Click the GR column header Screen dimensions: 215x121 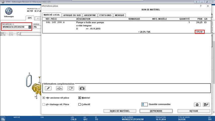206,19
